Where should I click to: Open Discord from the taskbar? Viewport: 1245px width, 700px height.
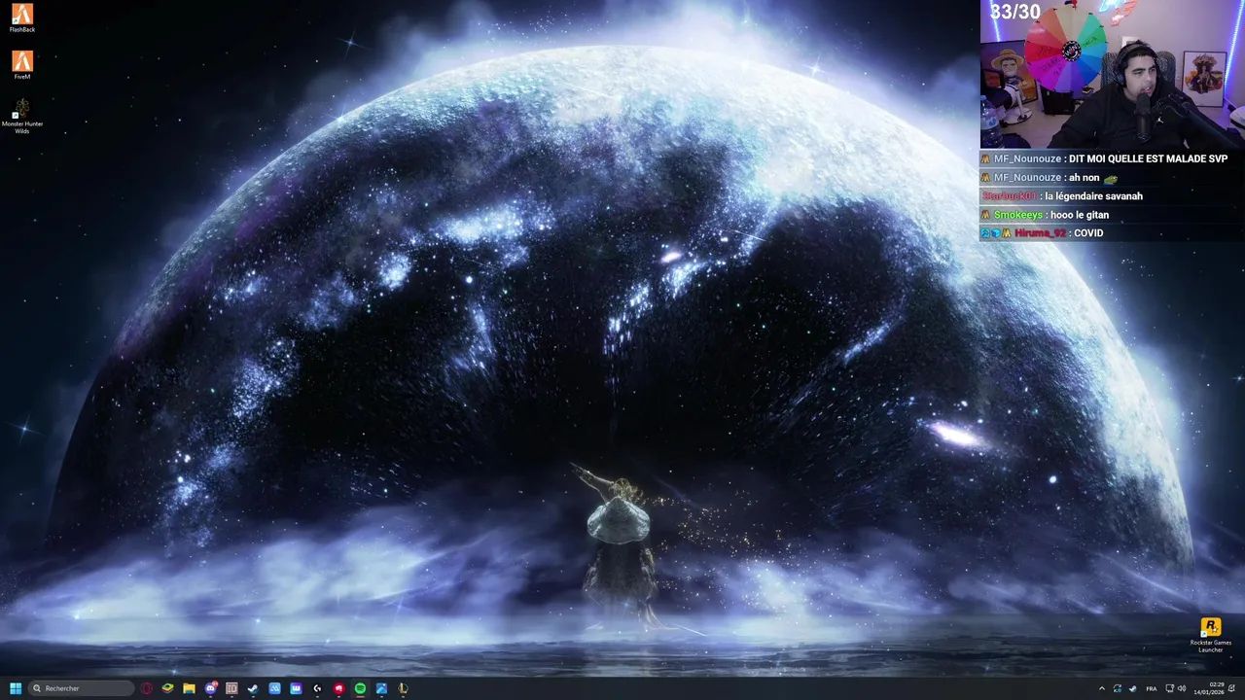[x=211, y=688]
